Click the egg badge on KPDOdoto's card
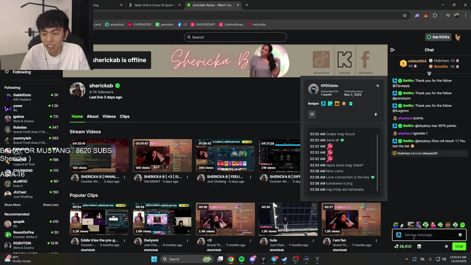Screen dimensions: 471x265 coord(344,104)
